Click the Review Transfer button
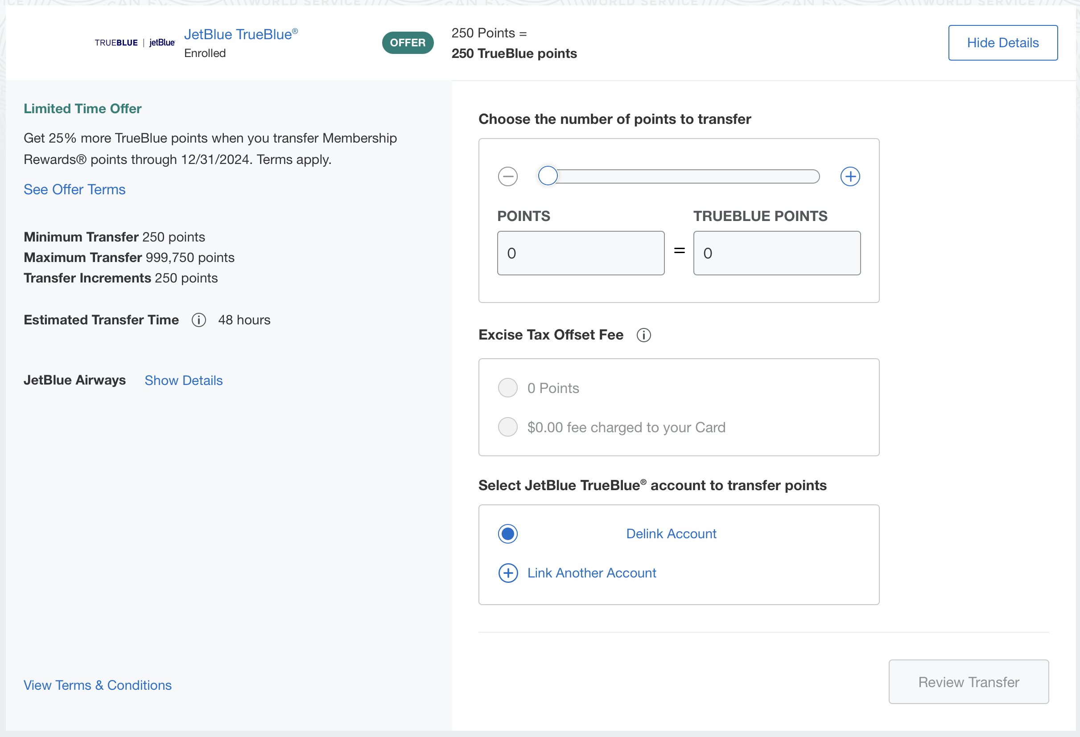The height and width of the screenshot is (737, 1080). pyautogui.click(x=969, y=682)
